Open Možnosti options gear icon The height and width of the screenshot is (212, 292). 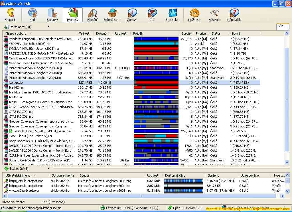point(194,15)
